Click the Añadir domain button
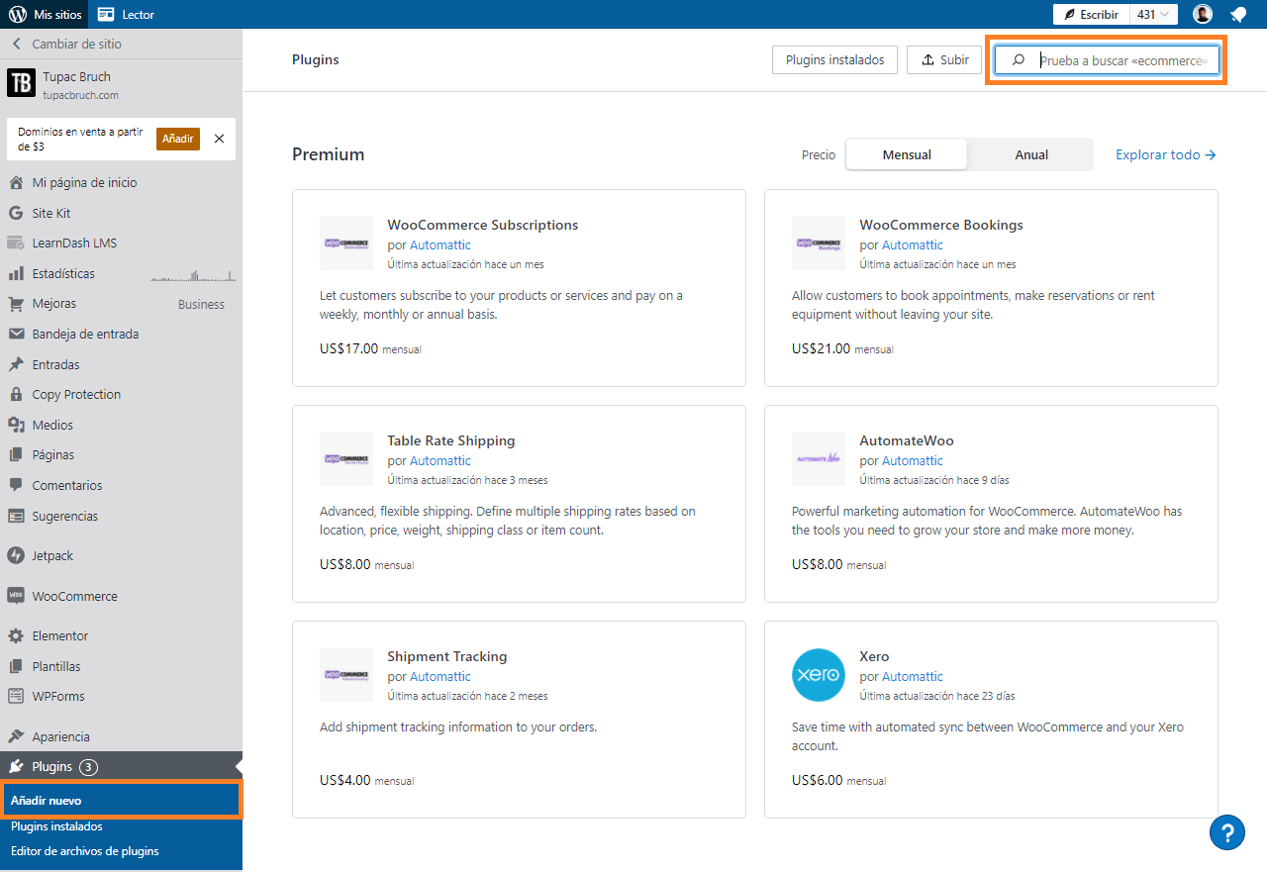The width and height of the screenshot is (1267, 872). pos(177,139)
